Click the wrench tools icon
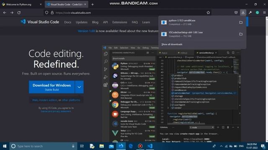The height and width of the screenshot is (150, 268). [x=250, y=12]
